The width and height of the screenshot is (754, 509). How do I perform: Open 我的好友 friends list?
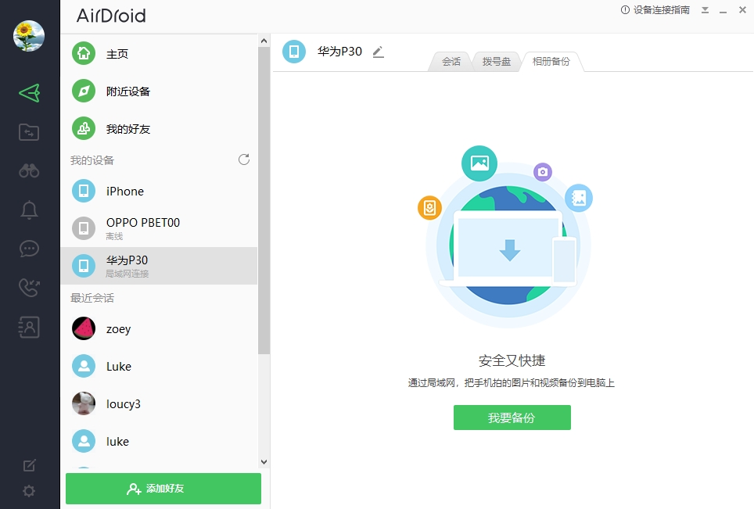pyautogui.click(x=159, y=129)
